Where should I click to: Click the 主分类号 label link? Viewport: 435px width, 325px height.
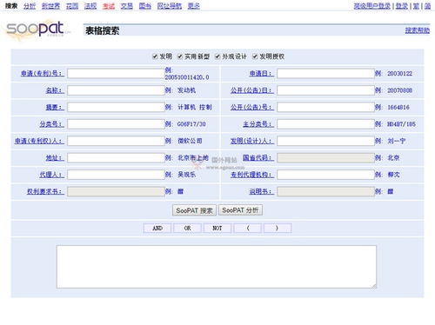(x=258, y=124)
